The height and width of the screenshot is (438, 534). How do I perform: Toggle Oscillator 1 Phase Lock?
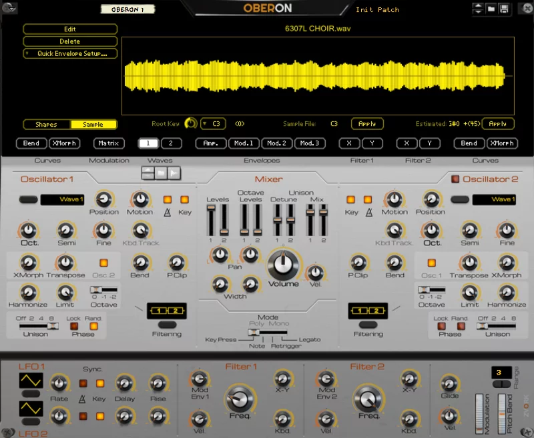pos(73,326)
